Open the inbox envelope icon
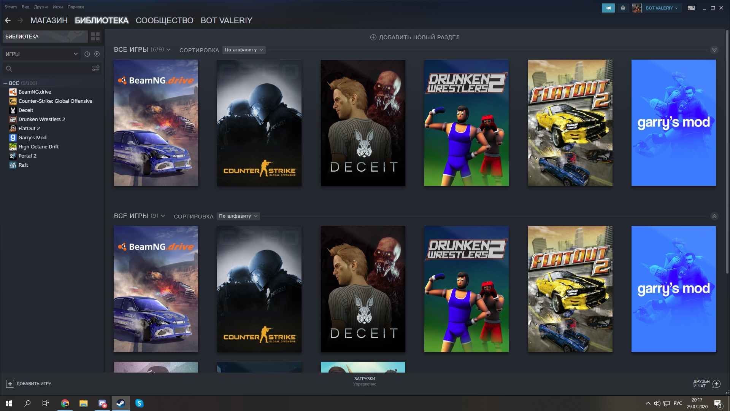The height and width of the screenshot is (411, 730). (623, 8)
